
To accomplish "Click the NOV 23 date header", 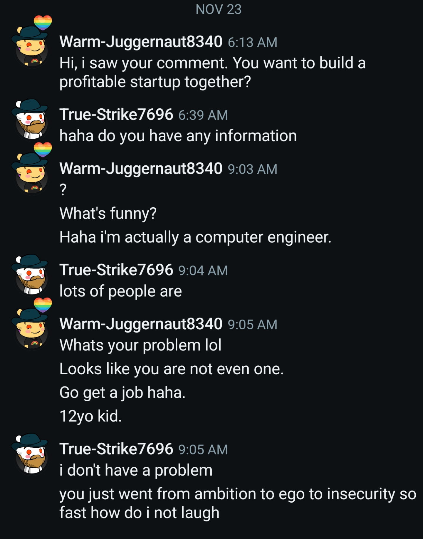I will pyautogui.click(x=219, y=10).
